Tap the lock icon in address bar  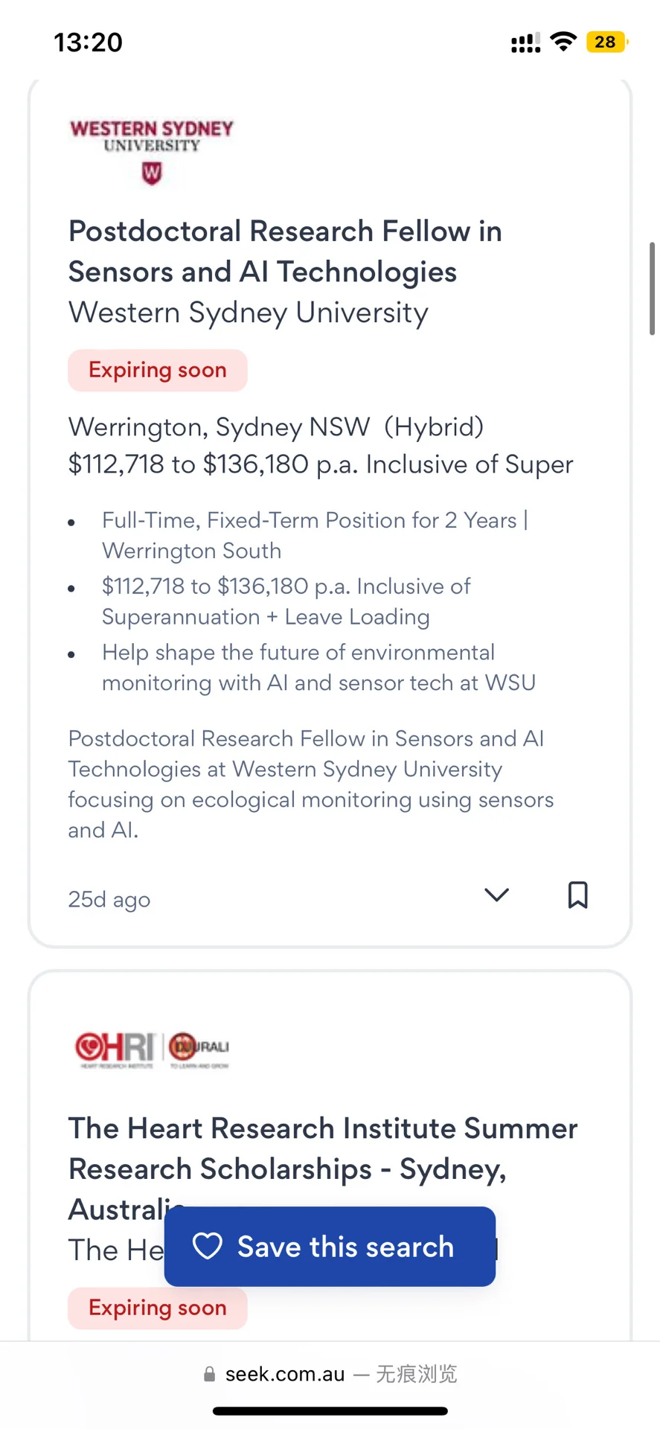coord(210,1374)
